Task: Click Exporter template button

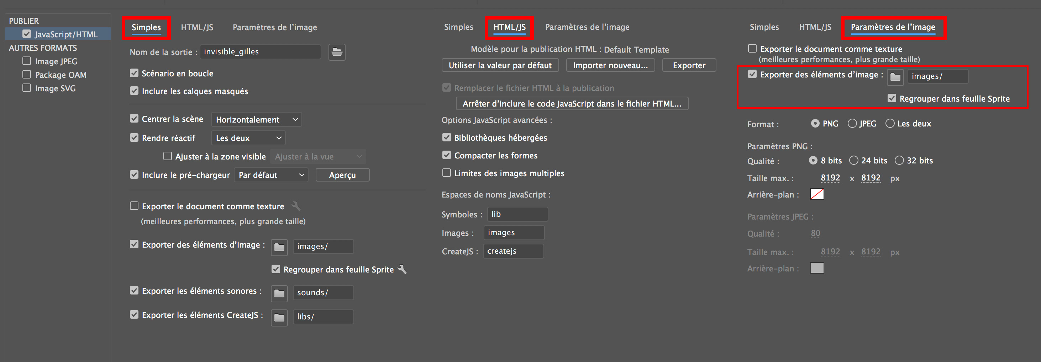Action: point(689,65)
